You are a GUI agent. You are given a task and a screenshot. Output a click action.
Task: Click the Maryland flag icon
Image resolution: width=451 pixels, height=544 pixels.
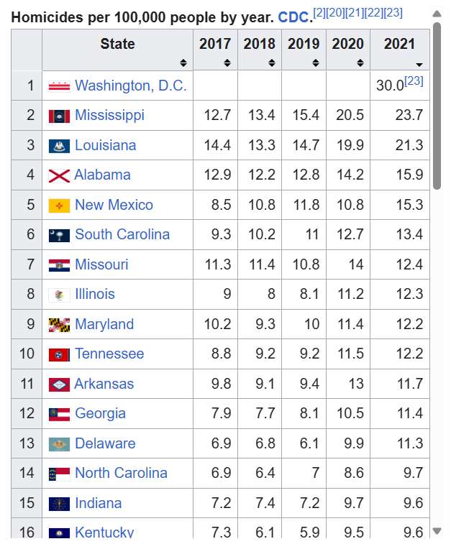point(59,325)
